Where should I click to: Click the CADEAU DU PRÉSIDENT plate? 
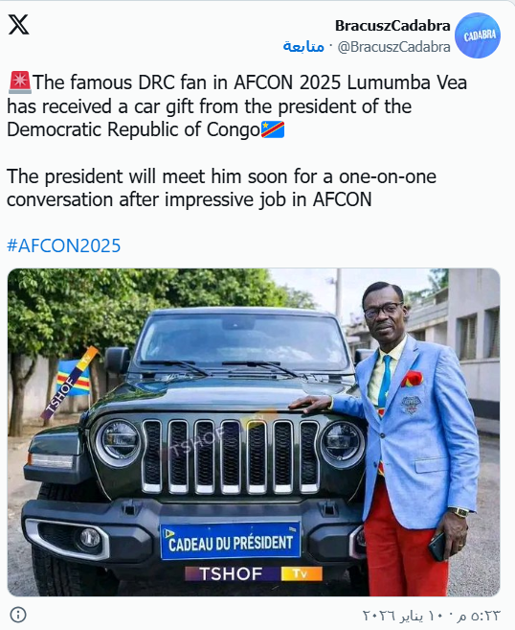[x=231, y=542]
